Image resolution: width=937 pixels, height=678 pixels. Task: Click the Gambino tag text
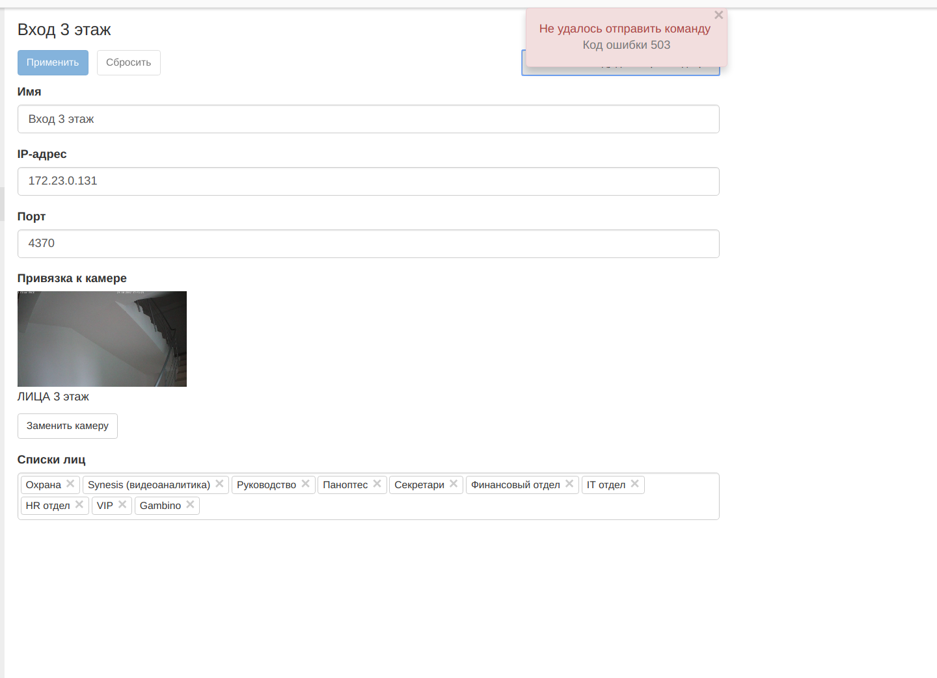point(161,506)
